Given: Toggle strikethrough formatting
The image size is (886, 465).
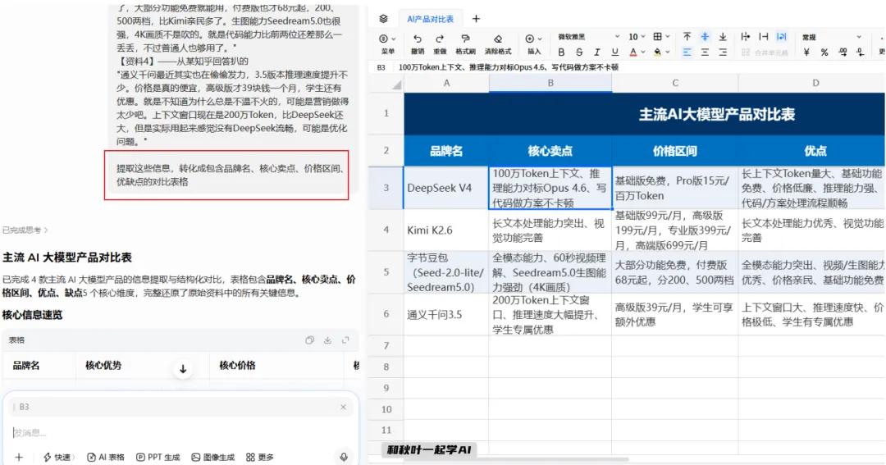Looking at the screenshot, I should point(579,52).
